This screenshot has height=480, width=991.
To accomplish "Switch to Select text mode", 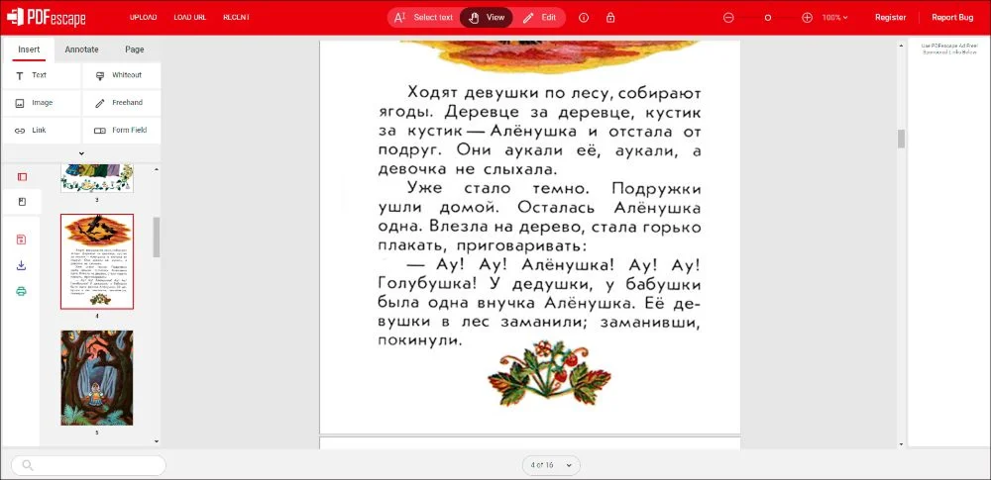I will point(423,18).
